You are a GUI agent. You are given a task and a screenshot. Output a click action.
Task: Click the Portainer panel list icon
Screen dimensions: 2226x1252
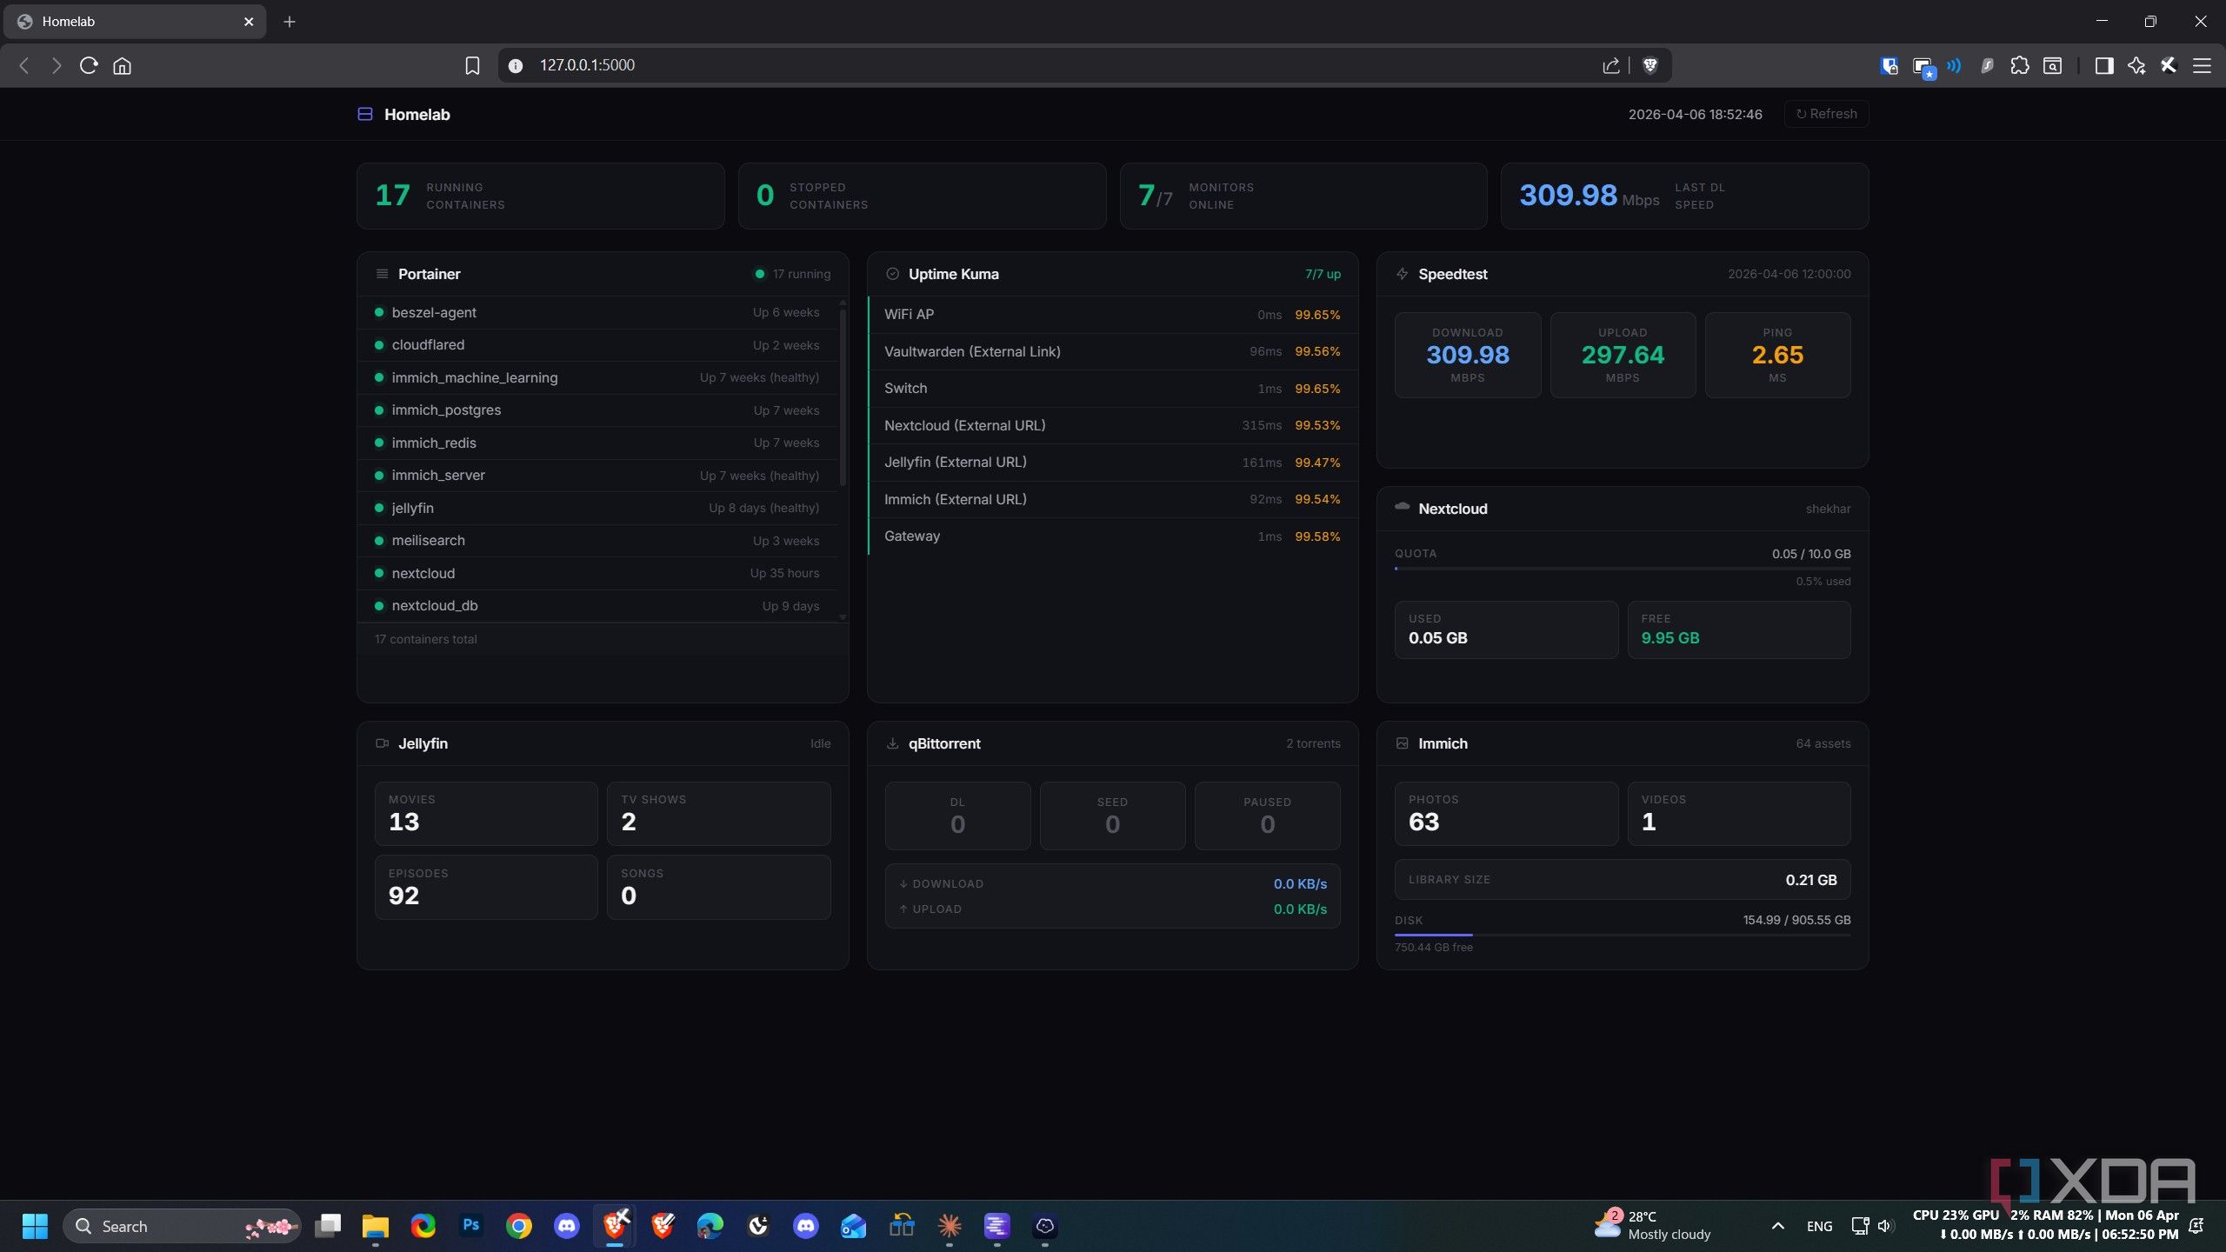382,274
